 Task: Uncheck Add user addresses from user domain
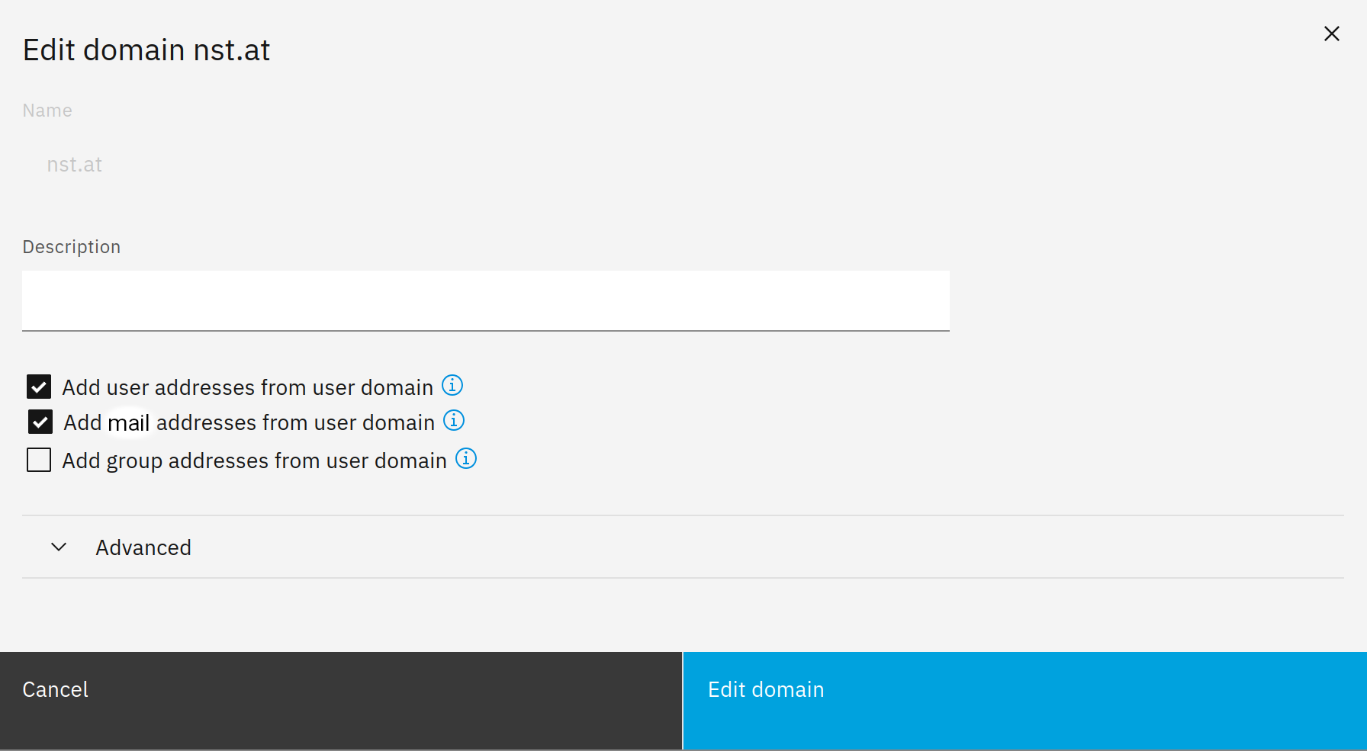[39, 387]
